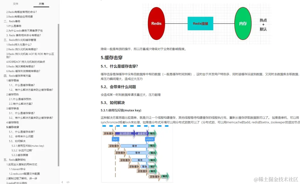Toggle source code mode icon
Viewport: 300px width, 184px height.
[68, 182]
